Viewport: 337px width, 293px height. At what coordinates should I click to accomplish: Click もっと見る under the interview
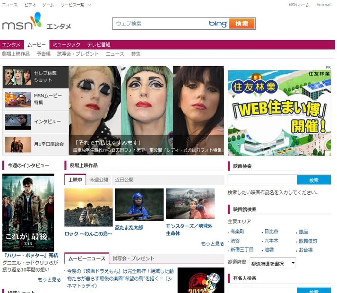(50, 280)
